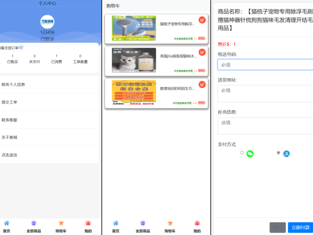The image size is (313, 235).
Task: Click the 售价$: 1 price text
Action: pos(226,44)
